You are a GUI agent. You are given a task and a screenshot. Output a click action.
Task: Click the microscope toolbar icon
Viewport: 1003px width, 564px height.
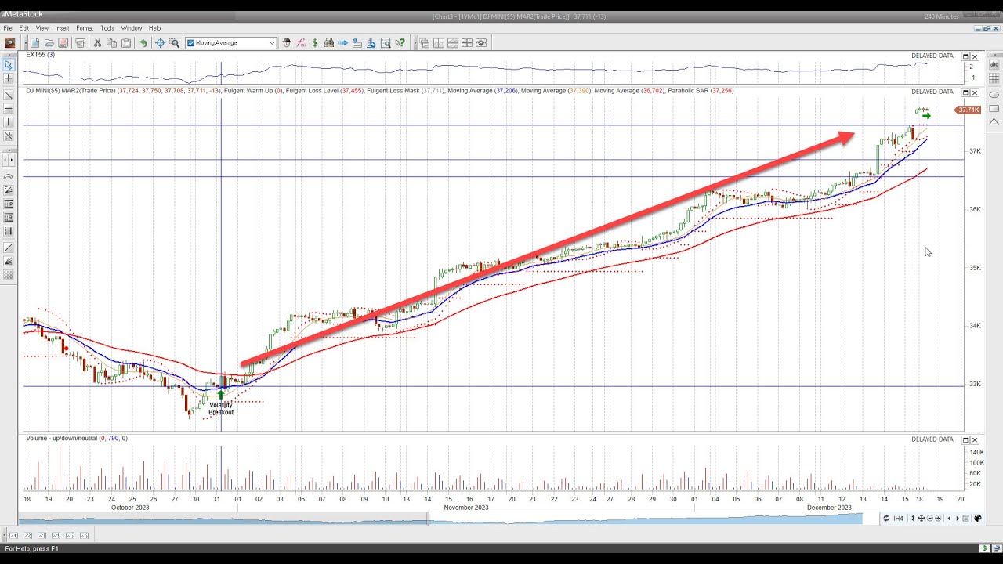click(371, 43)
